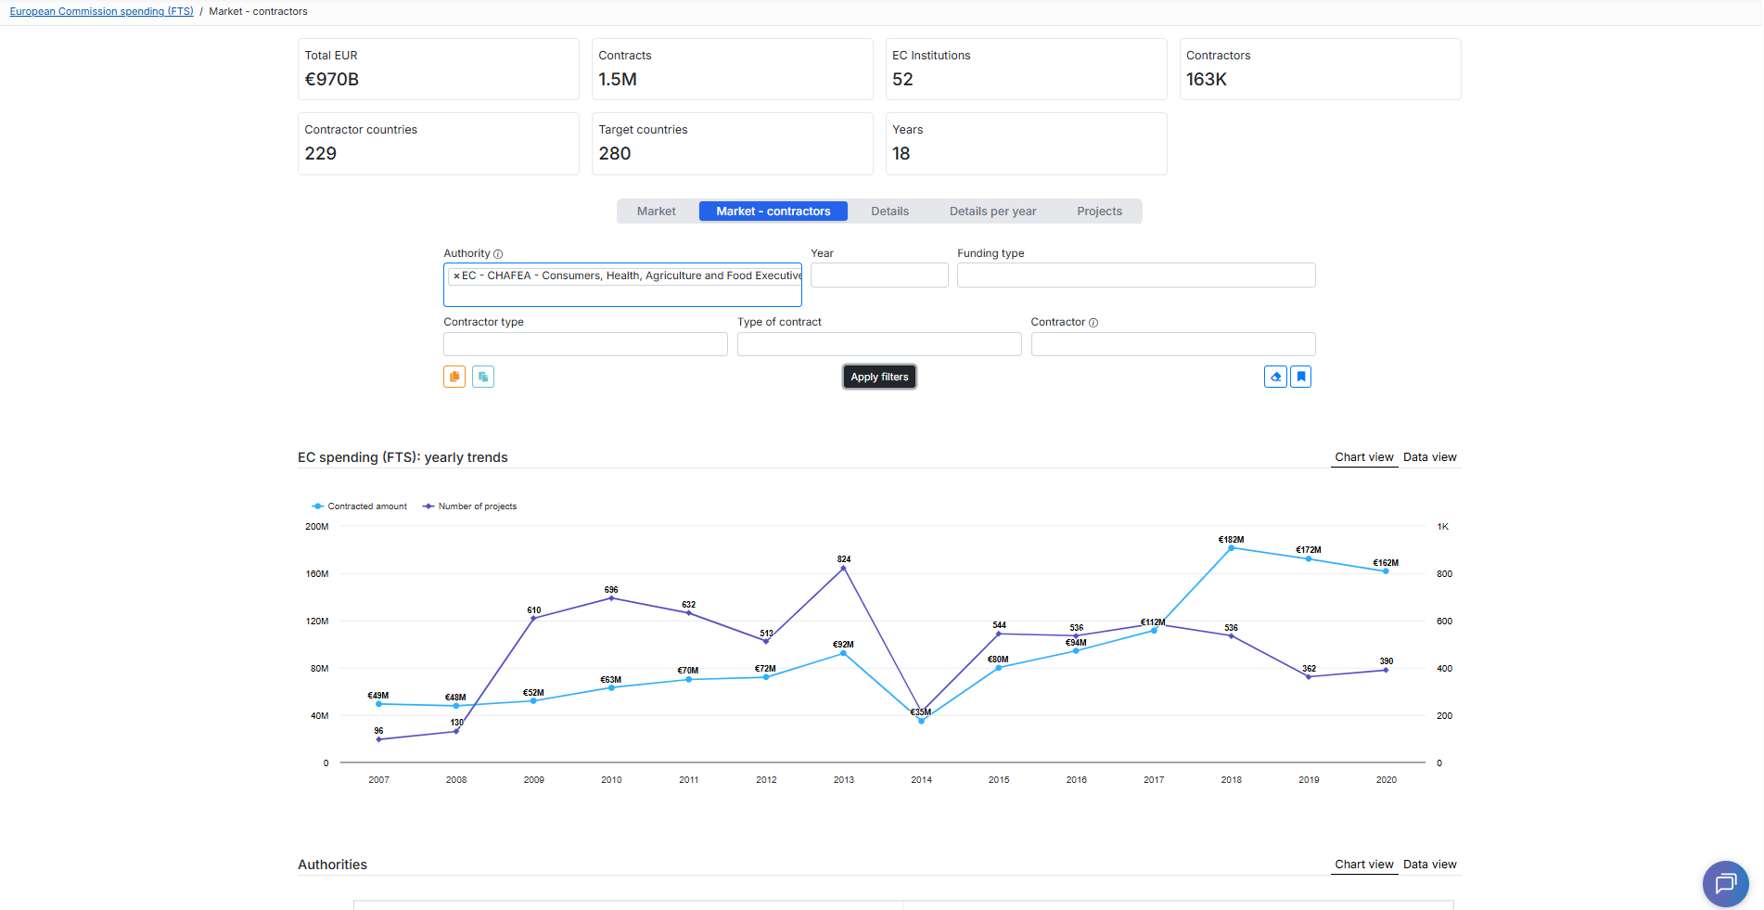Open the Year filter dropdown
The height and width of the screenshot is (910, 1764).
[879, 276]
